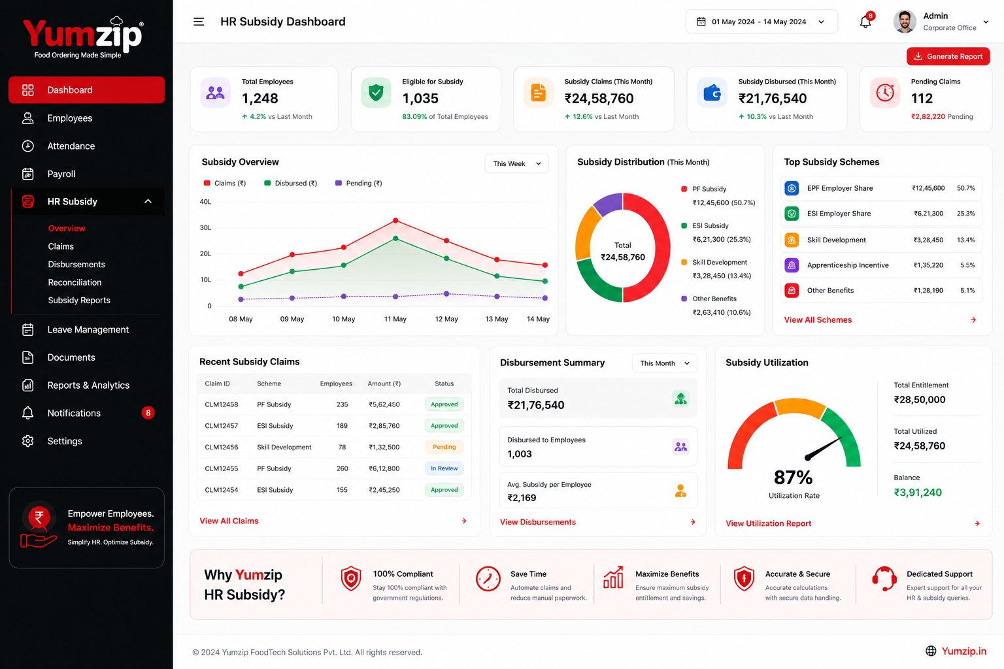
Task: Click the Subsidy Claims document icon
Action: click(539, 93)
